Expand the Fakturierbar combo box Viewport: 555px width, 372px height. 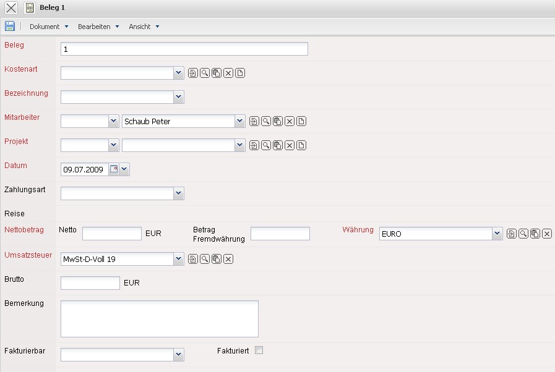click(179, 355)
